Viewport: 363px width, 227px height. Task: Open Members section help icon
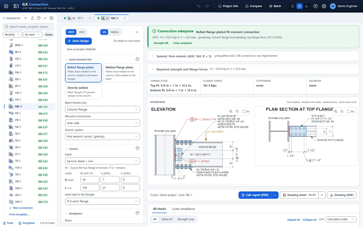tap(137, 213)
